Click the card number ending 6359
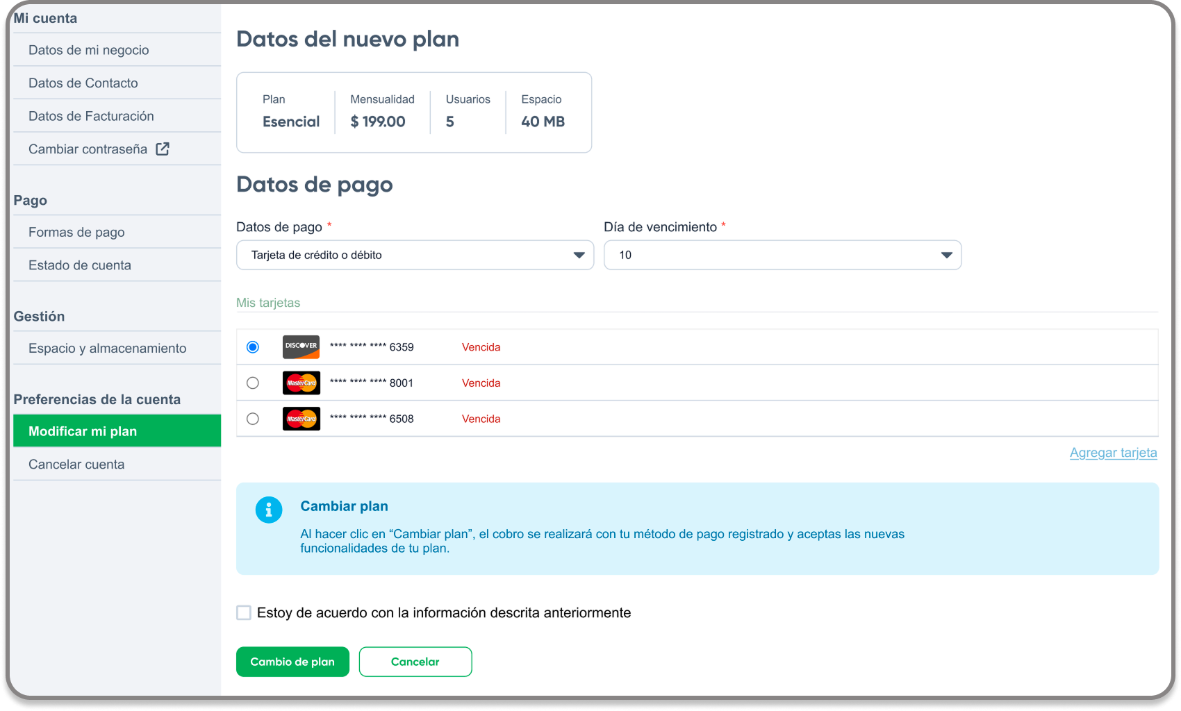 [372, 347]
